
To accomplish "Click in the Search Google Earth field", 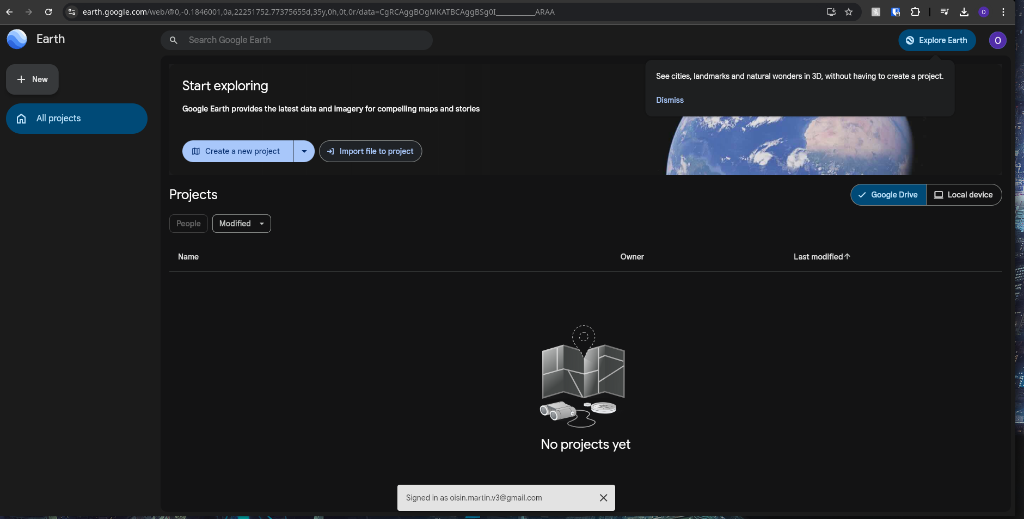I will coord(297,40).
